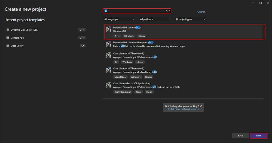272x143 pixels.
Task: Open the All project types filter dropdown
Action: [190, 19]
